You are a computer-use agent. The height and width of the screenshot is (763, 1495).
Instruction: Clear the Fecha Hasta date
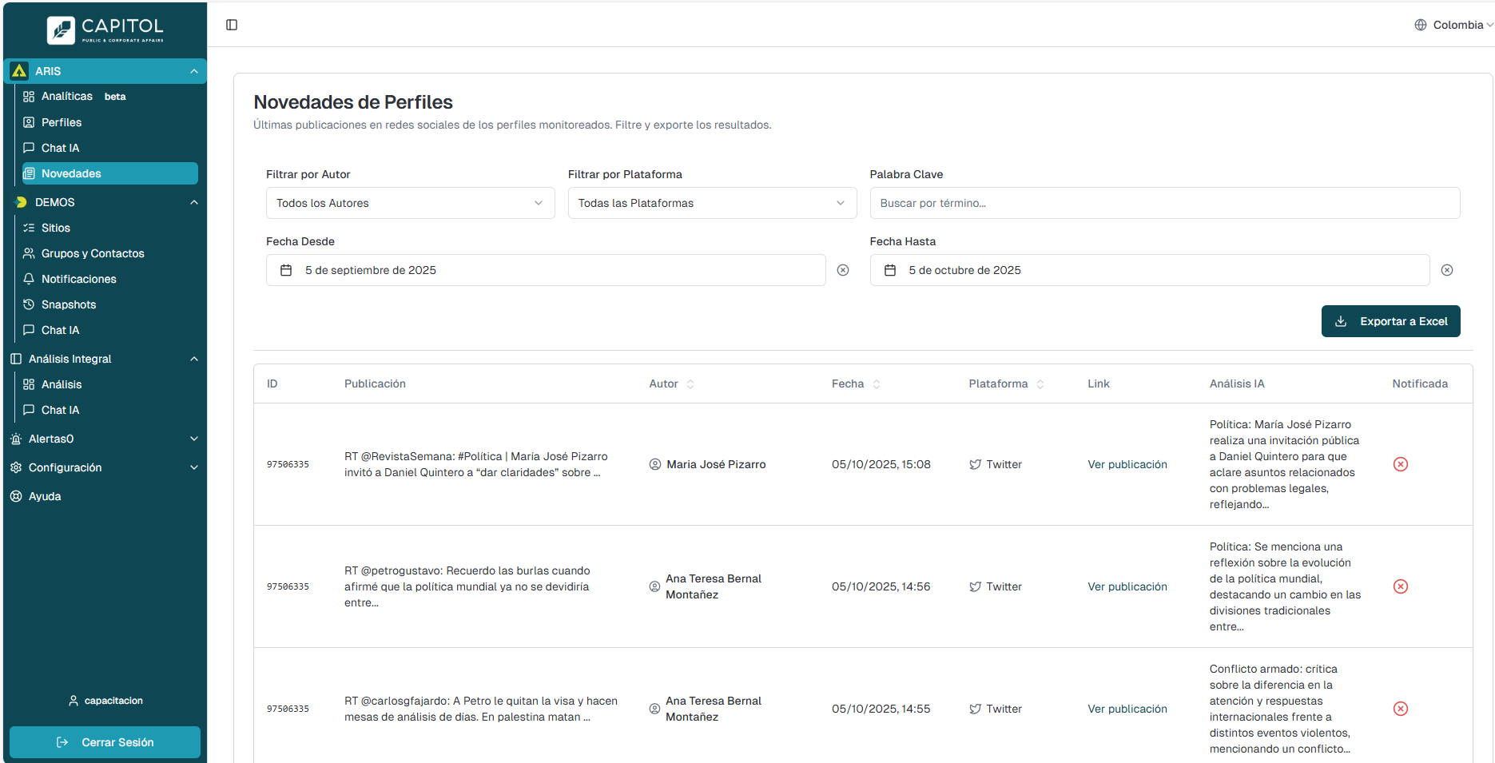click(x=1446, y=270)
